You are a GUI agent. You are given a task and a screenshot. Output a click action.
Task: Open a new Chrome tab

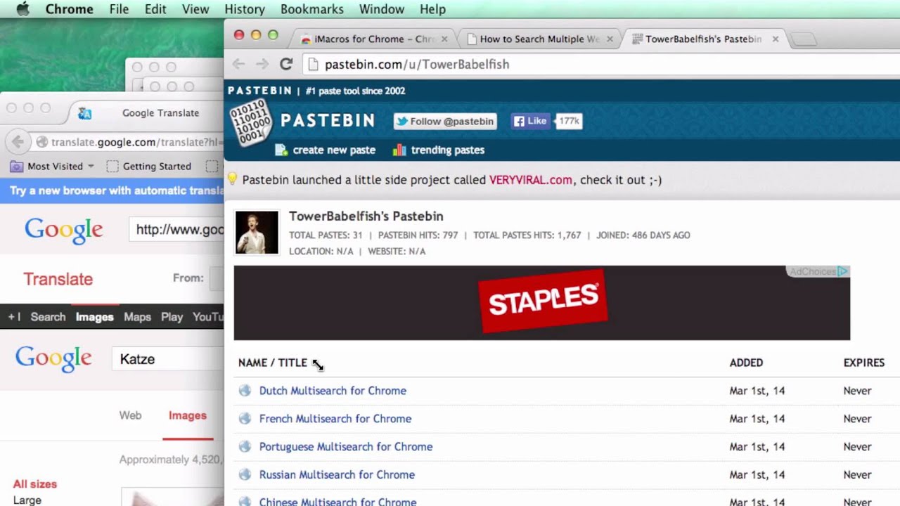point(804,39)
